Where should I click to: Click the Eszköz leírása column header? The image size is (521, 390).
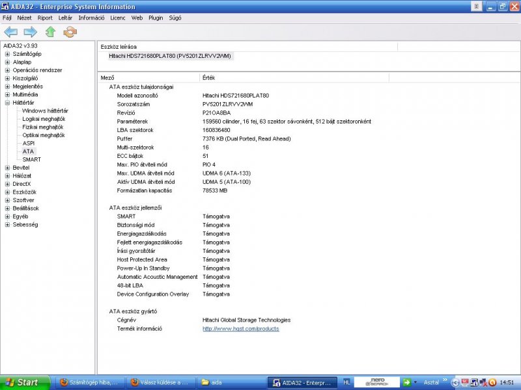click(x=247, y=47)
